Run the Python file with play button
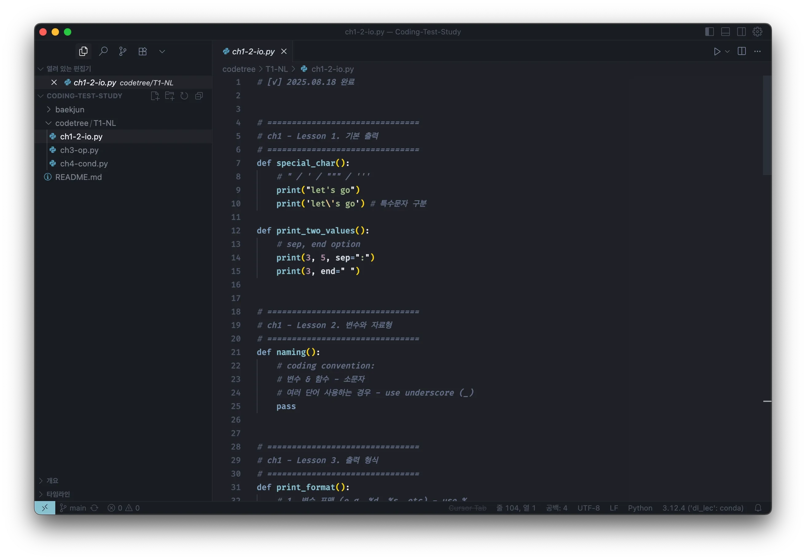Viewport: 806px width, 560px height. coord(717,52)
